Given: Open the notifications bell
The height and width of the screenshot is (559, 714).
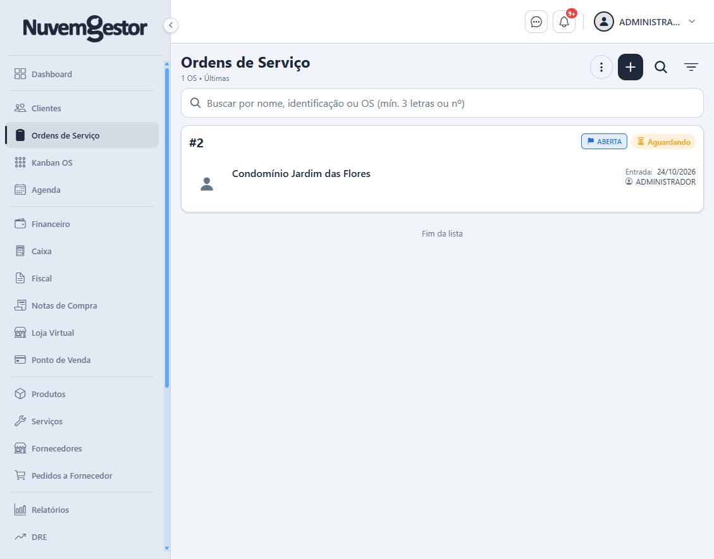Looking at the screenshot, I should point(564,22).
